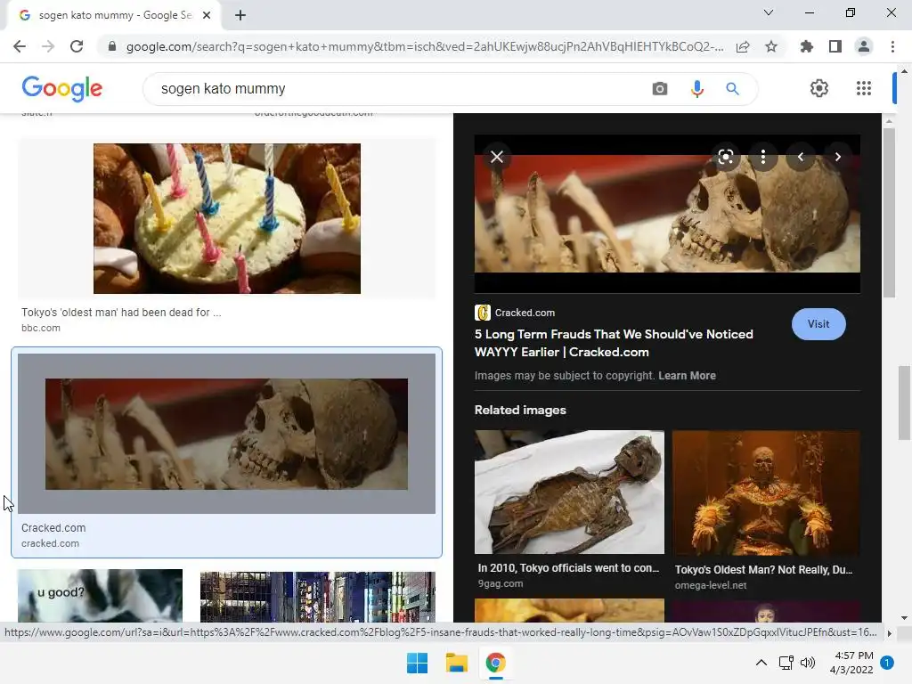912x684 pixels.
Task: Open Chrome profile avatar
Action: tap(864, 46)
